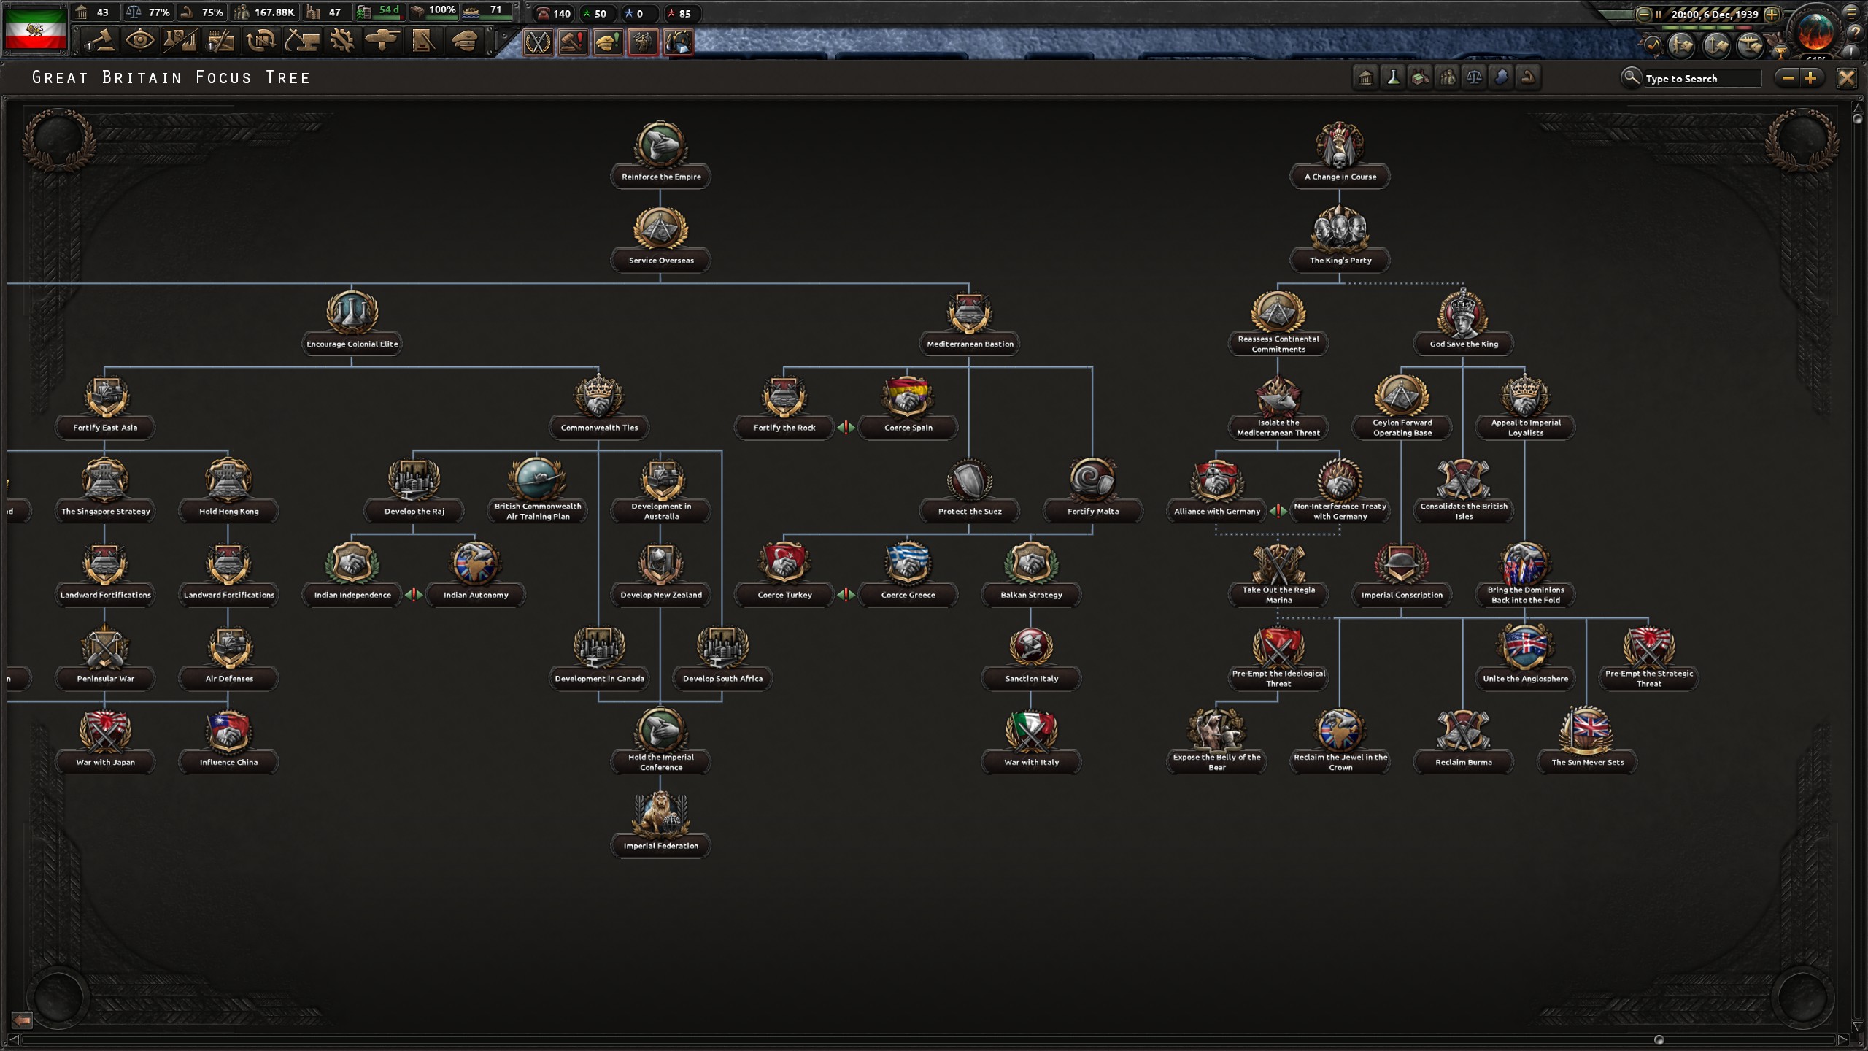Select the Encourage Colonial Elite focus

(352, 323)
